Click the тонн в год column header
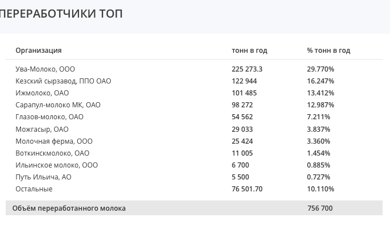Image resolution: width=390 pixels, height=230 pixels. point(250,51)
